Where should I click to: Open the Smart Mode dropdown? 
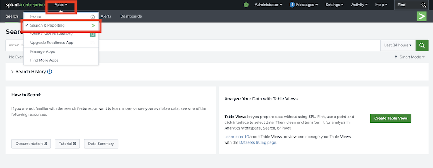tap(410, 57)
